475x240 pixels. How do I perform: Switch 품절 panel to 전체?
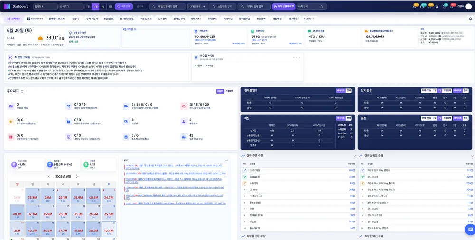point(465,118)
